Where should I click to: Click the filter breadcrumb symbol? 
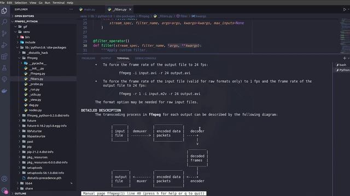(182, 16)
